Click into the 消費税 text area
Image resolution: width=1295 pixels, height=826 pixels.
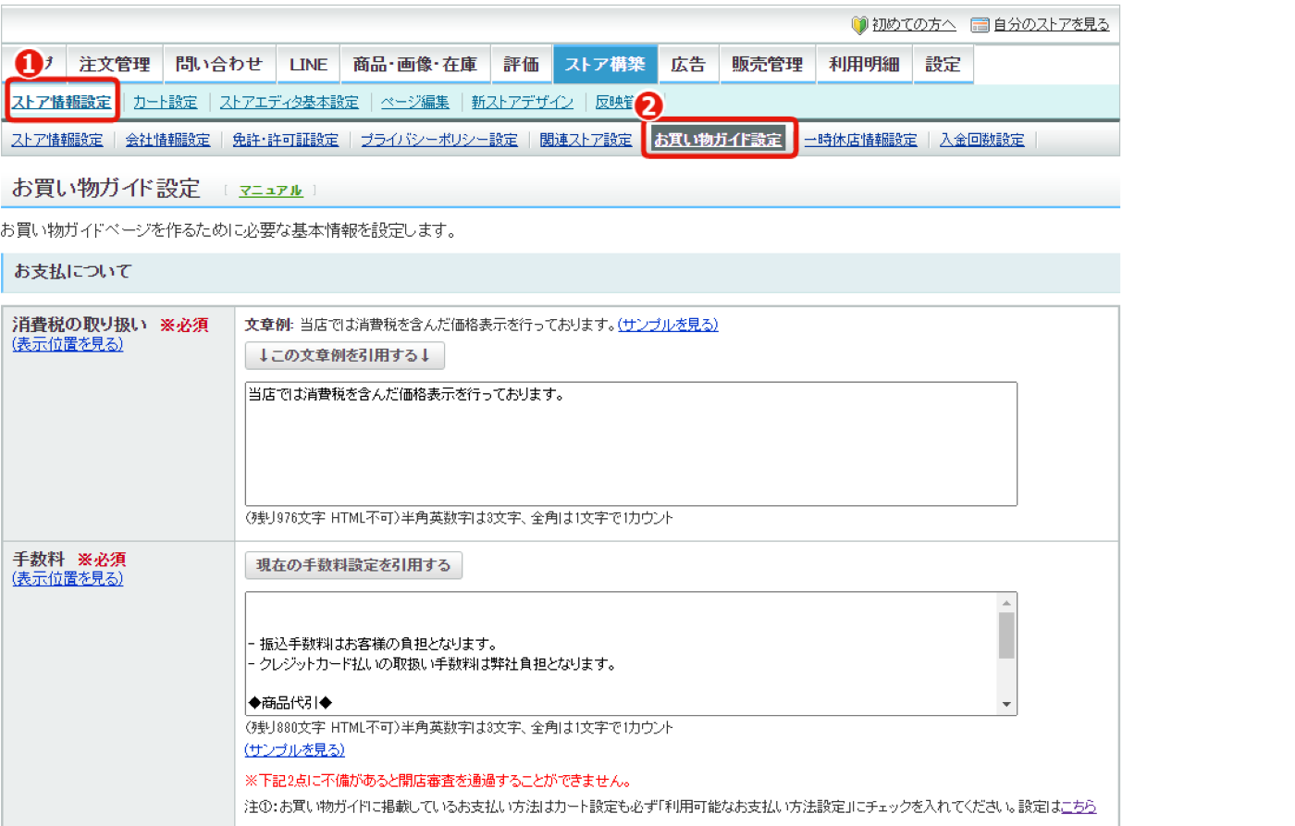click(631, 444)
